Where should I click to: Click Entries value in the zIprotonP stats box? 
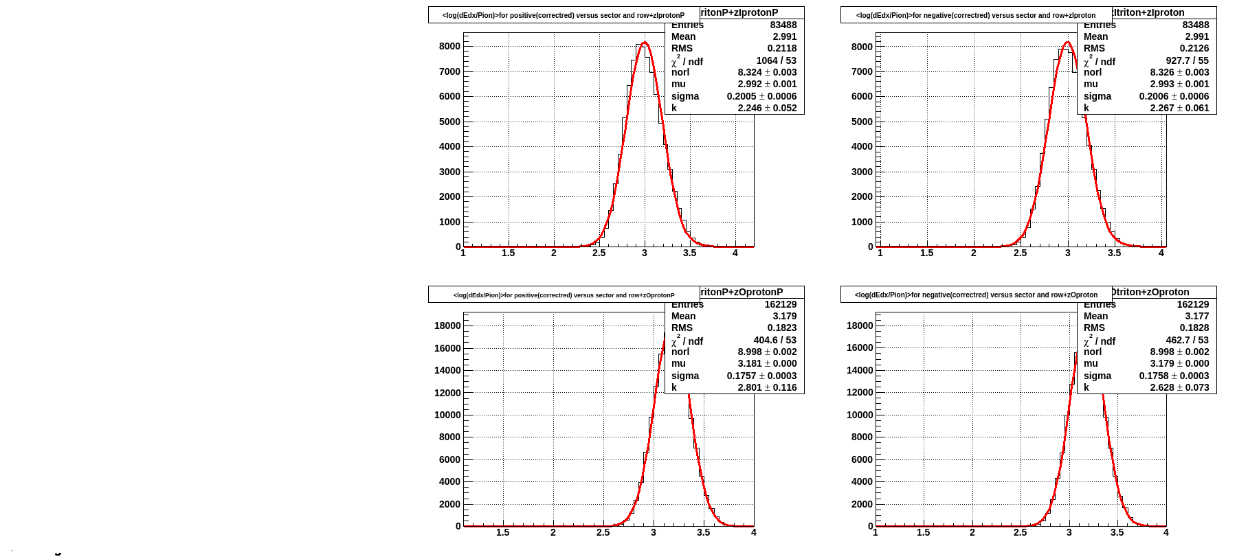coord(783,25)
